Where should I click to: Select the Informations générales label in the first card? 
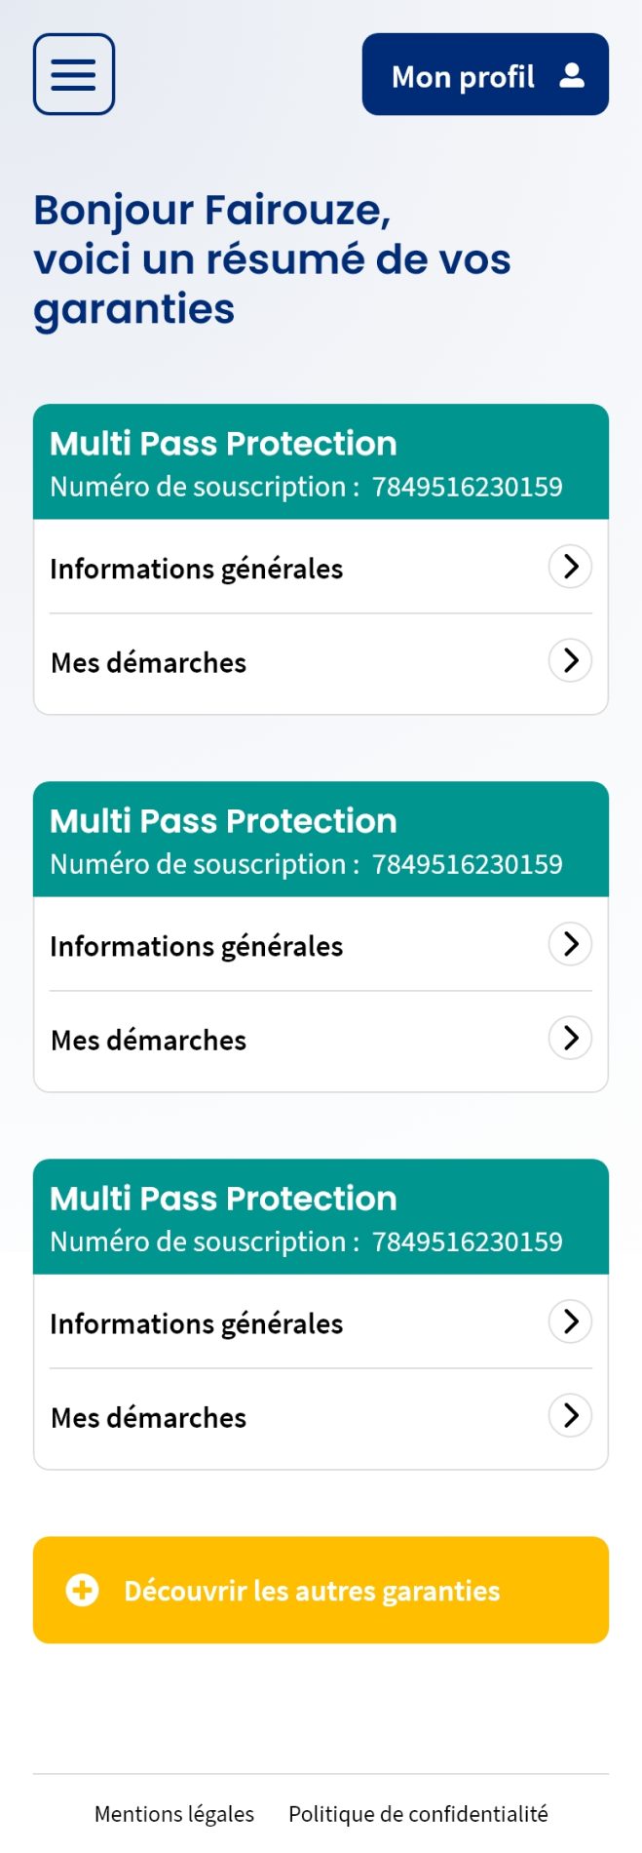(x=197, y=569)
